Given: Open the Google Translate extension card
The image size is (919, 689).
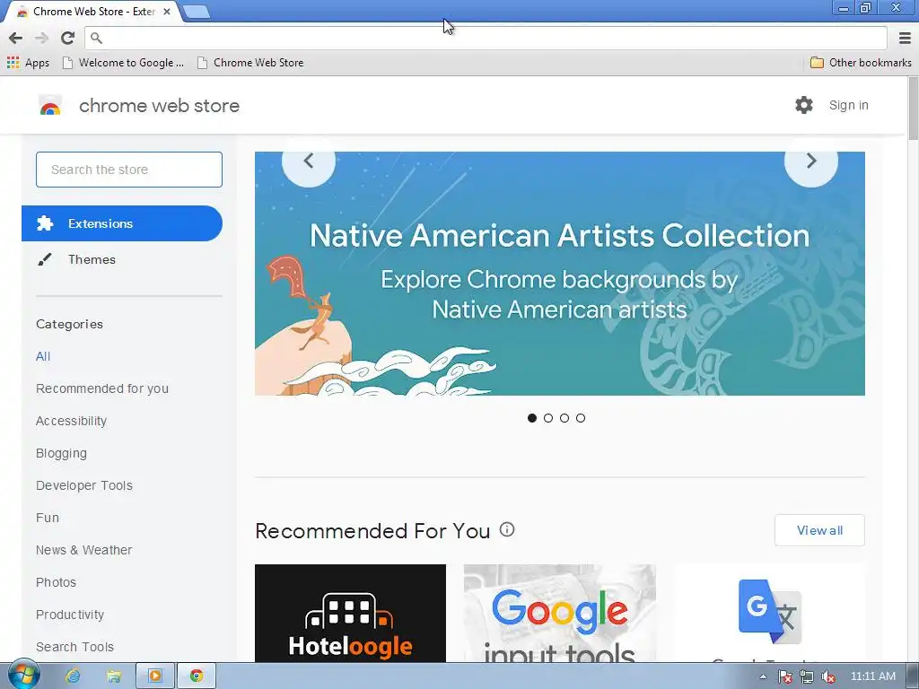Looking at the screenshot, I should [769, 614].
